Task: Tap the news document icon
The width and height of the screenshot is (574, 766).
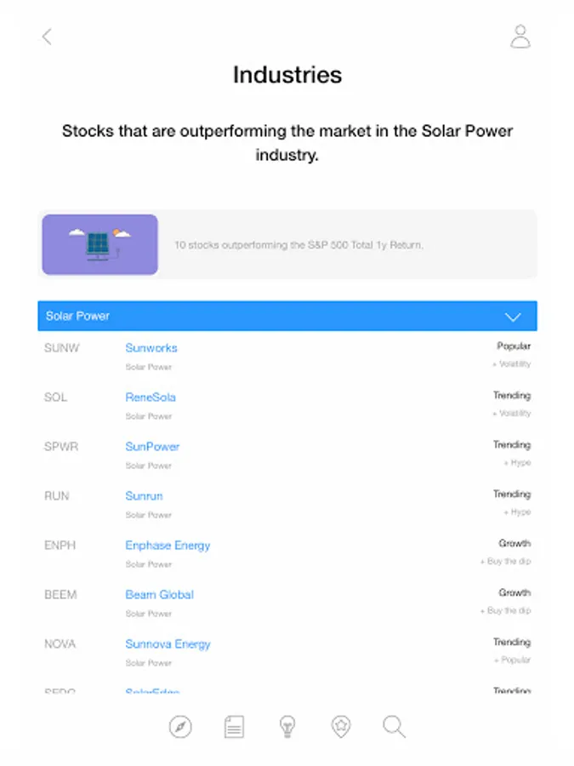Action: (234, 727)
